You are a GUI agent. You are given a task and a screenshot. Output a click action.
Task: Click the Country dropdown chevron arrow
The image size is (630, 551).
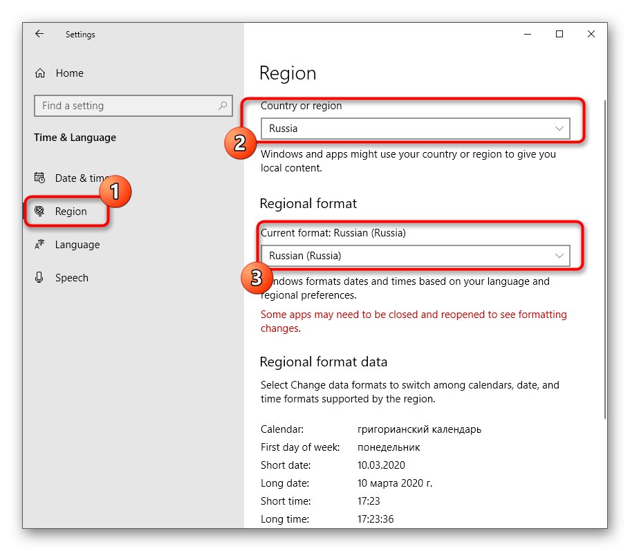[x=559, y=129]
